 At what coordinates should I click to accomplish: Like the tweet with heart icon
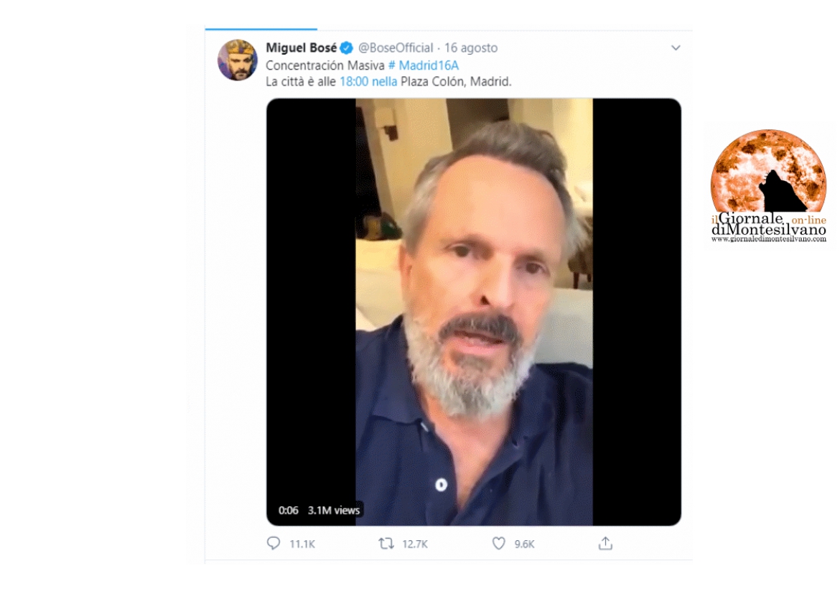[x=498, y=544]
